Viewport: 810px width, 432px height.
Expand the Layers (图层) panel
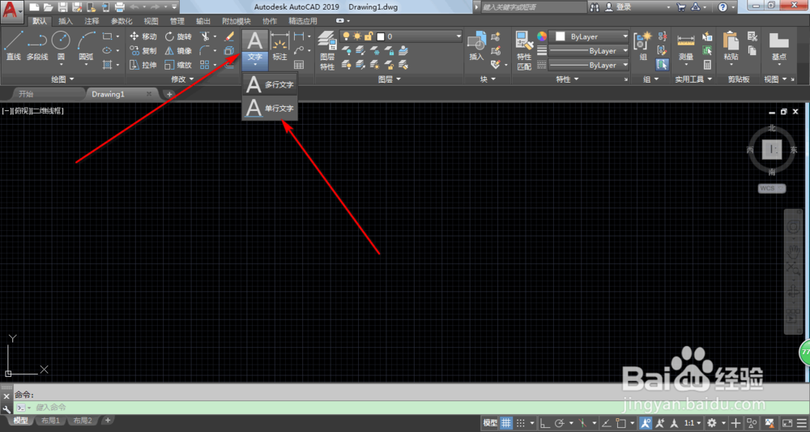390,79
